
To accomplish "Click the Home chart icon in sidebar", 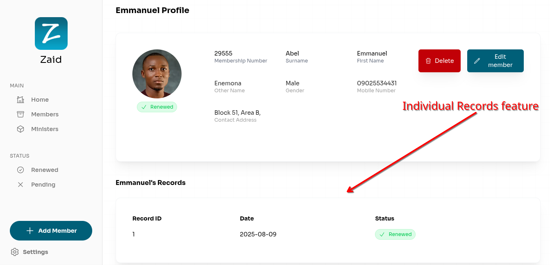I will (20, 100).
